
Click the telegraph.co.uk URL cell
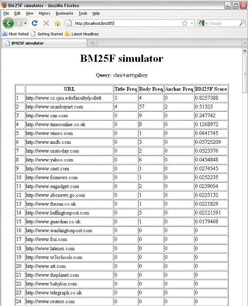69,293
